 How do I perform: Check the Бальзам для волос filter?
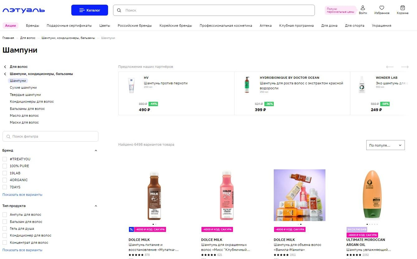point(5,222)
